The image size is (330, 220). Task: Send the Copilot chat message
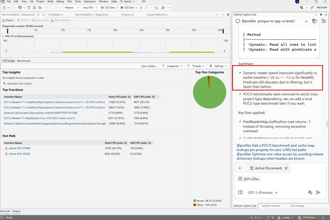(x=318, y=192)
